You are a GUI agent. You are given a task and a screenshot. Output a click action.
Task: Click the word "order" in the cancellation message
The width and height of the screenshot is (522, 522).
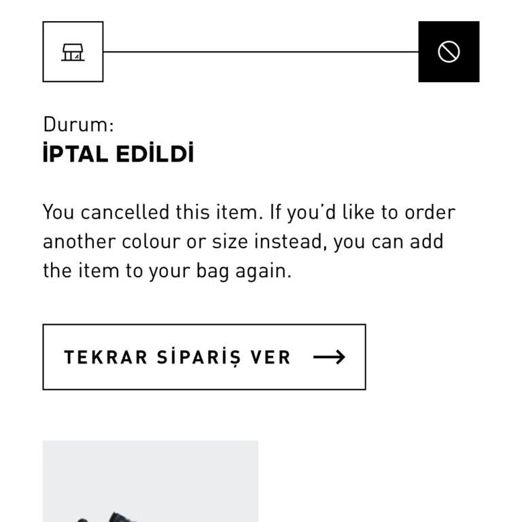click(430, 212)
